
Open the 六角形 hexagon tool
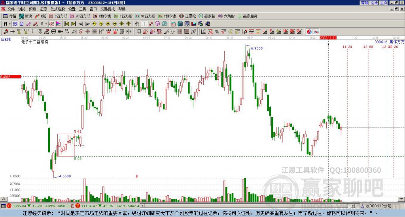[x=226, y=16]
